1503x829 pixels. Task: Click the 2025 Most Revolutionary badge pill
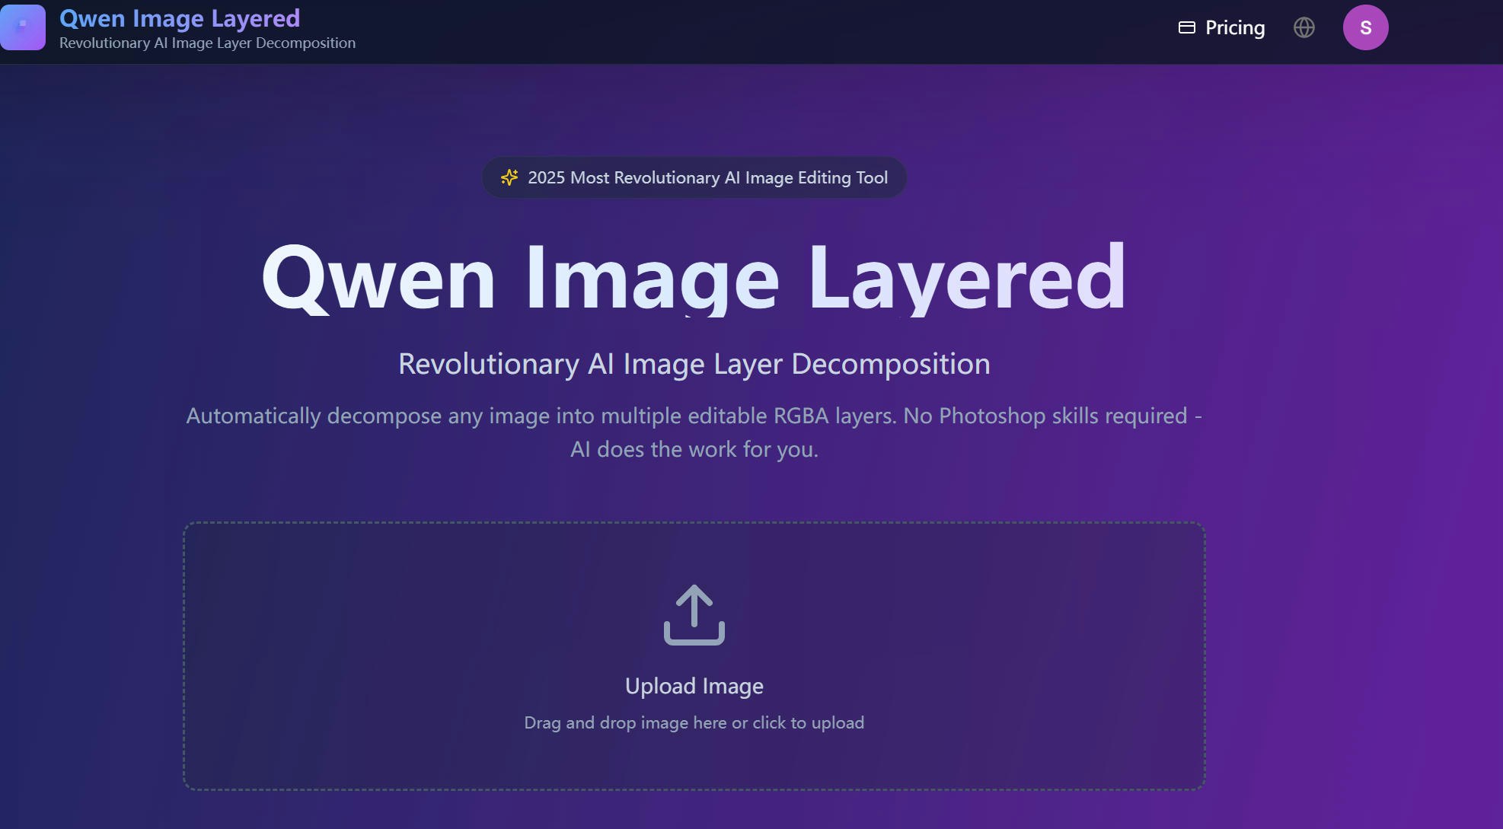[x=693, y=177]
